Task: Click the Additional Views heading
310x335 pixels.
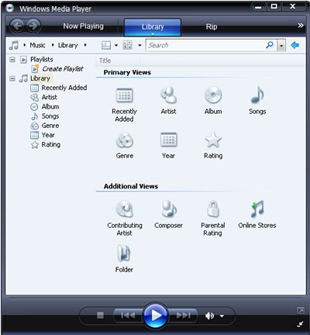Action: 131,186
